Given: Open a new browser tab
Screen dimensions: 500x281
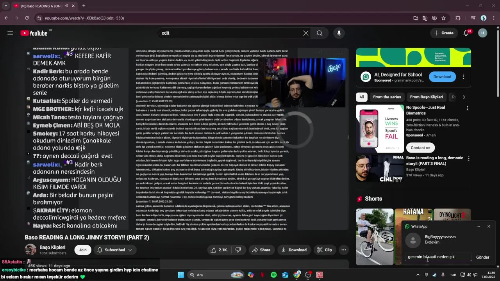Looking at the screenshot, I should [84, 6].
